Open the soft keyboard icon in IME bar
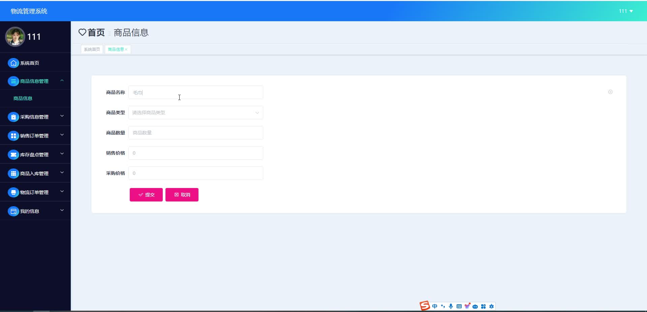Viewport: 647px width, 312px height. point(459,306)
